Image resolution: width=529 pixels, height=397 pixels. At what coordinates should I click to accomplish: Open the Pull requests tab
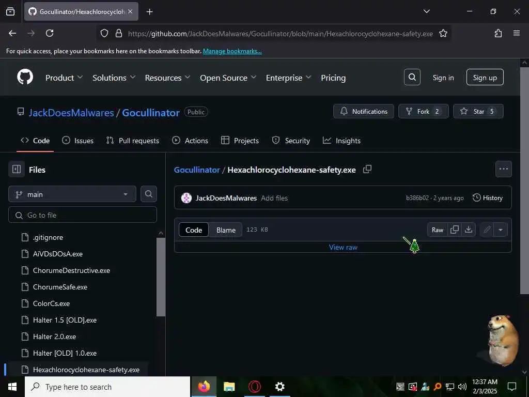pos(133,141)
